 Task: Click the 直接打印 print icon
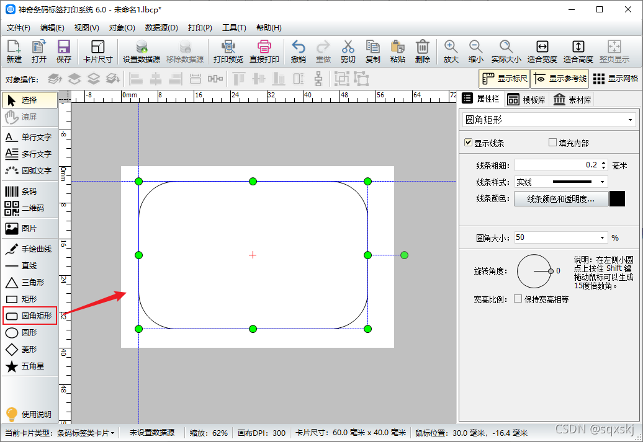click(264, 51)
